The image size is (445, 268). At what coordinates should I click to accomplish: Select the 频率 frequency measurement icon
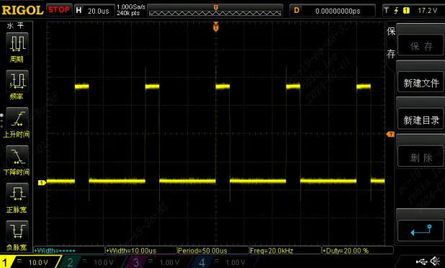point(17,81)
